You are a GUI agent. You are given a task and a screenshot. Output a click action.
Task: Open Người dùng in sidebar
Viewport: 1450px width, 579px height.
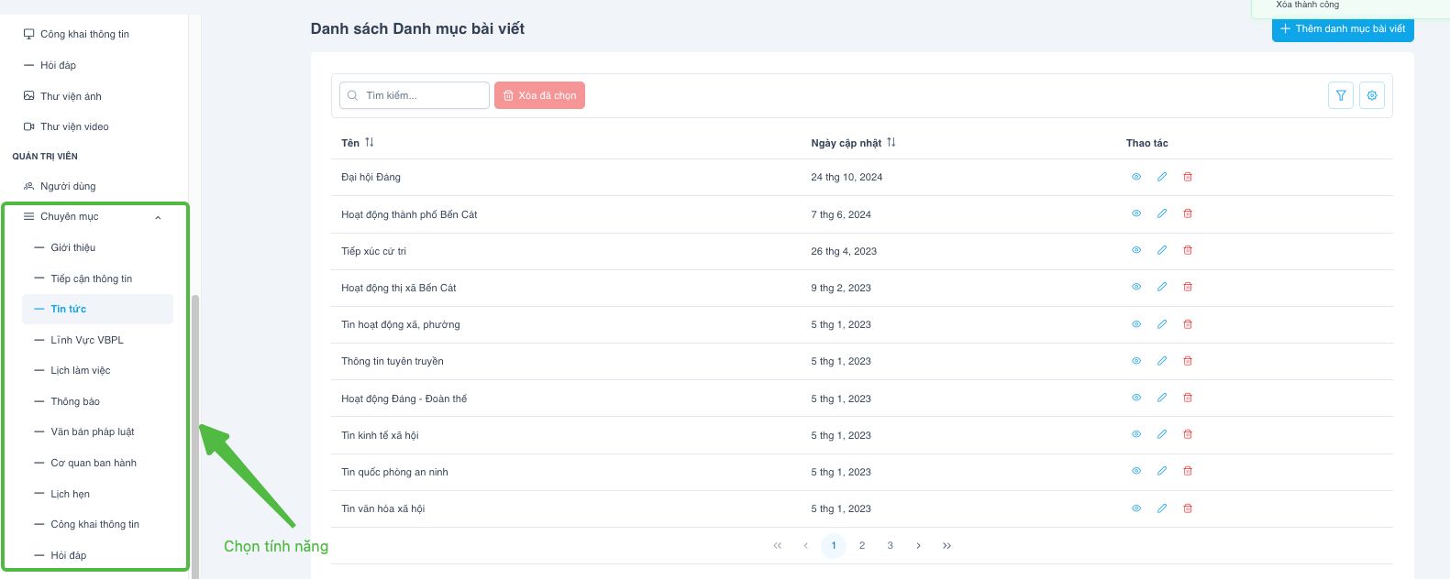pyautogui.click(x=68, y=186)
